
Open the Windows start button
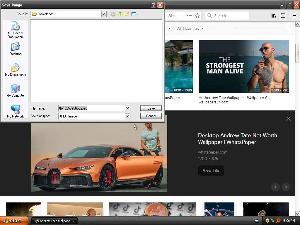click(x=14, y=221)
